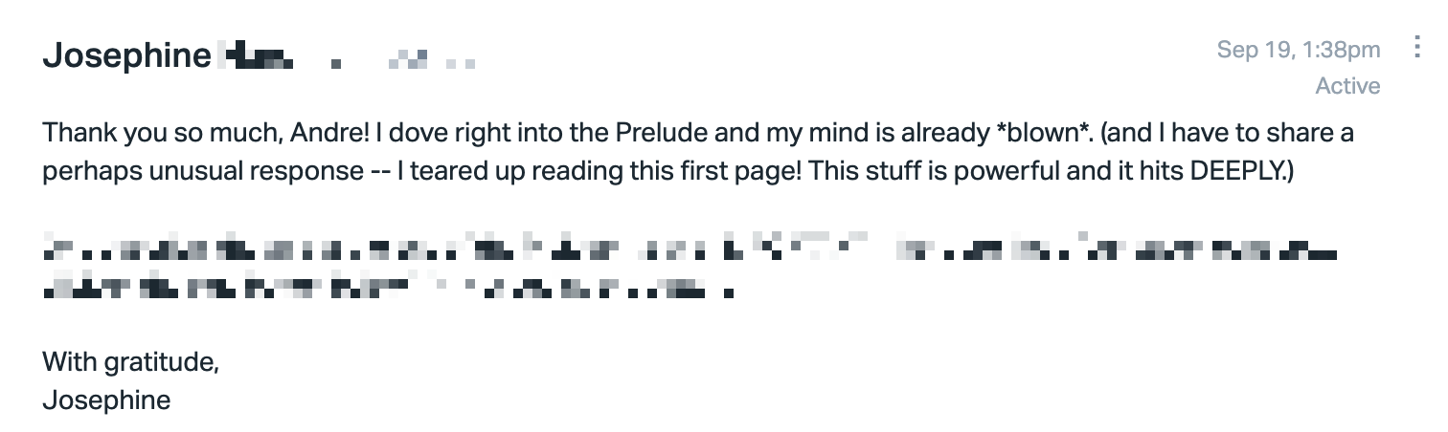
Task: Click the second line of blurred paragraph
Action: [x=389, y=285]
